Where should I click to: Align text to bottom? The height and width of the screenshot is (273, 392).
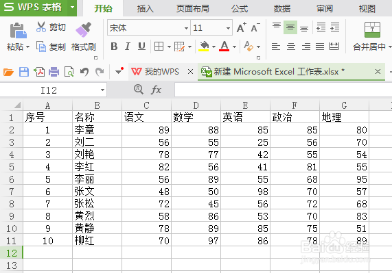304,28
